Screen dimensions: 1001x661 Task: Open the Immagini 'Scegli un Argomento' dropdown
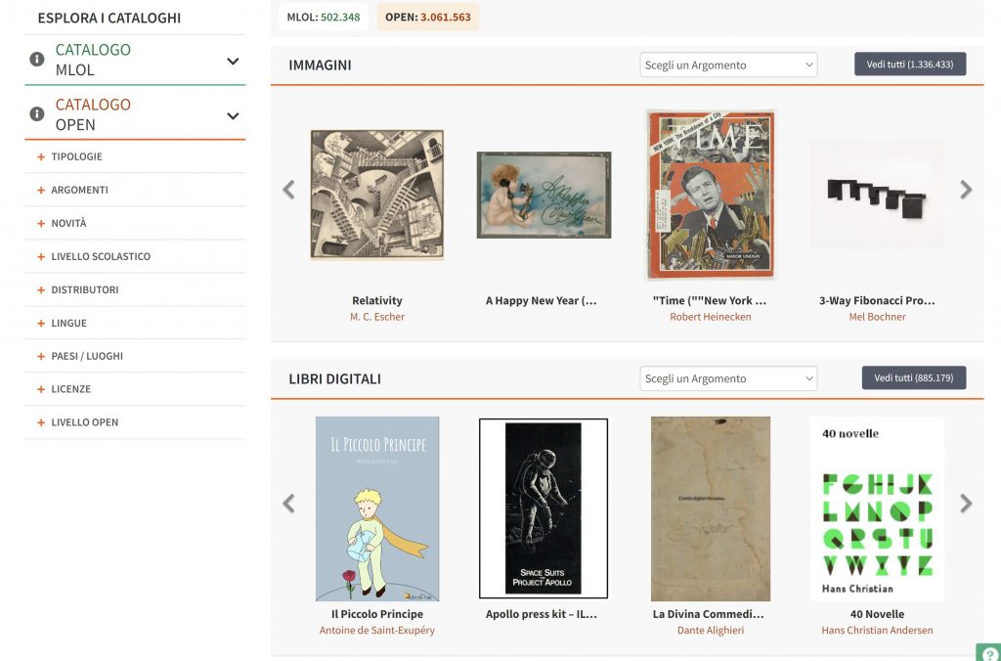[x=728, y=66]
